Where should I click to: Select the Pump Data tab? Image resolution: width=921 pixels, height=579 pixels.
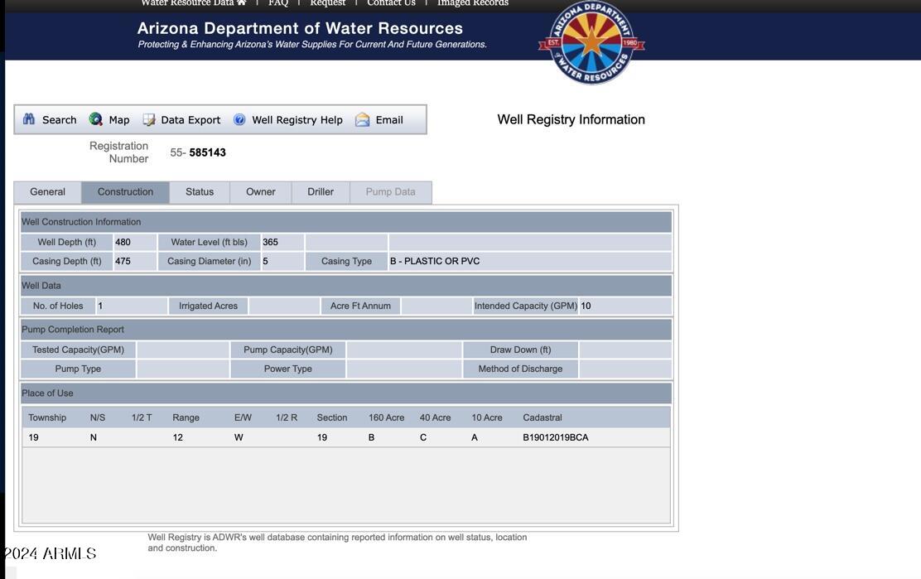390,192
